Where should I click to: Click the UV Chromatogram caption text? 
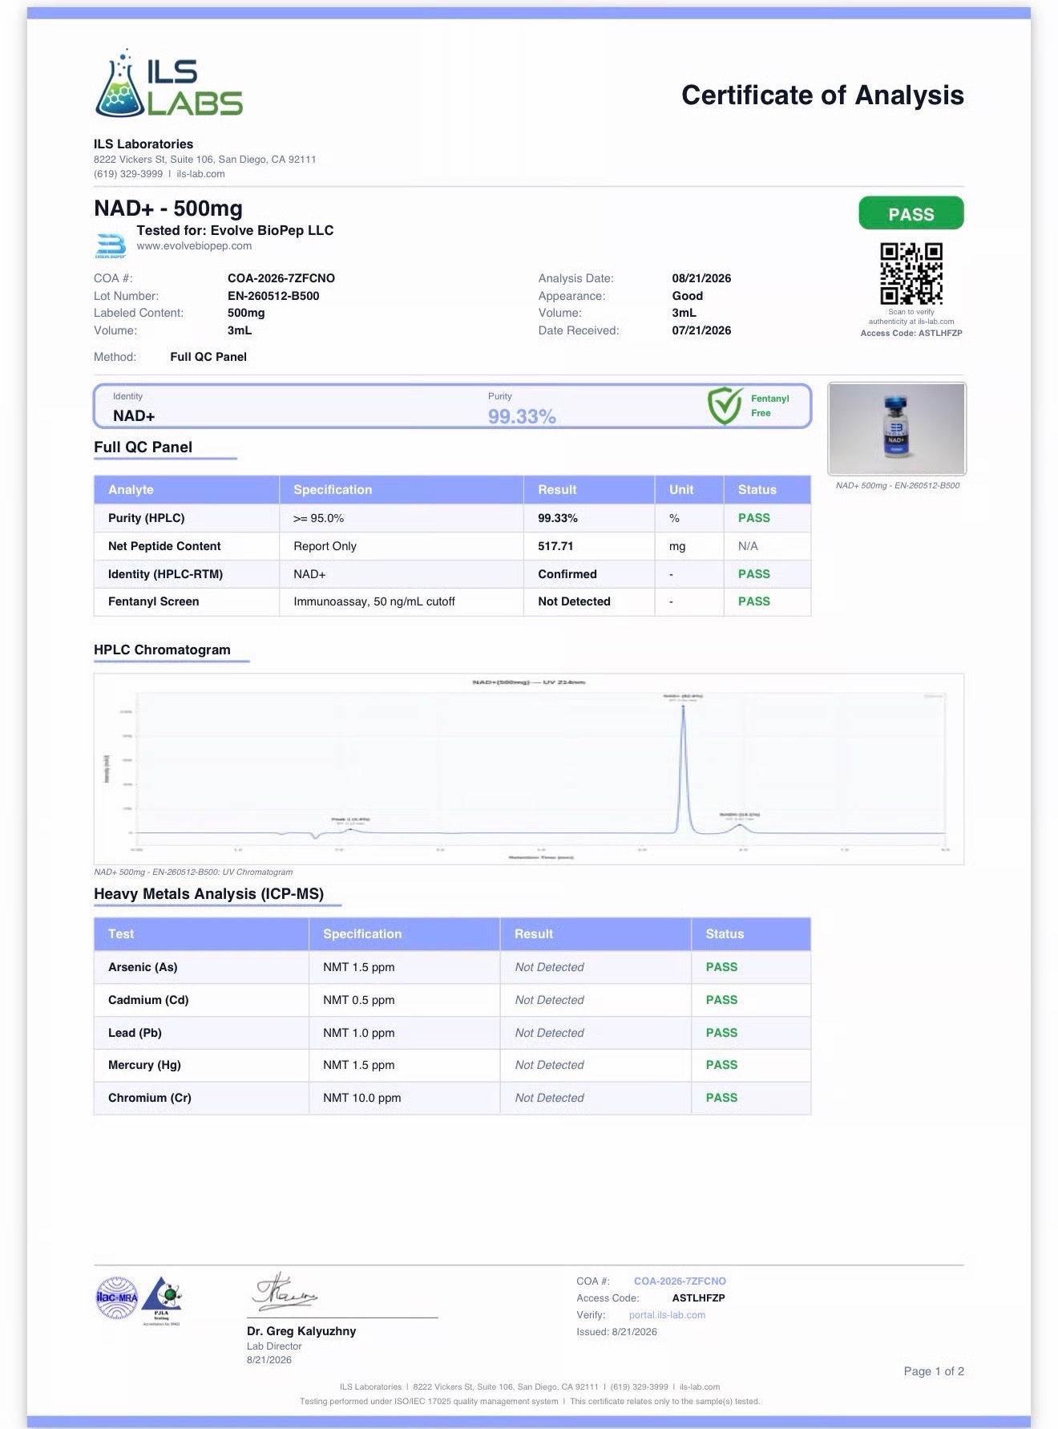pyautogui.click(x=193, y=872)
